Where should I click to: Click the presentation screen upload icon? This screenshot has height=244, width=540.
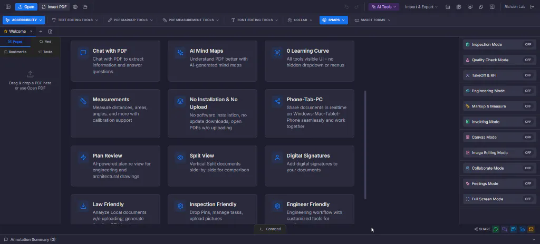tap(470, 7)
